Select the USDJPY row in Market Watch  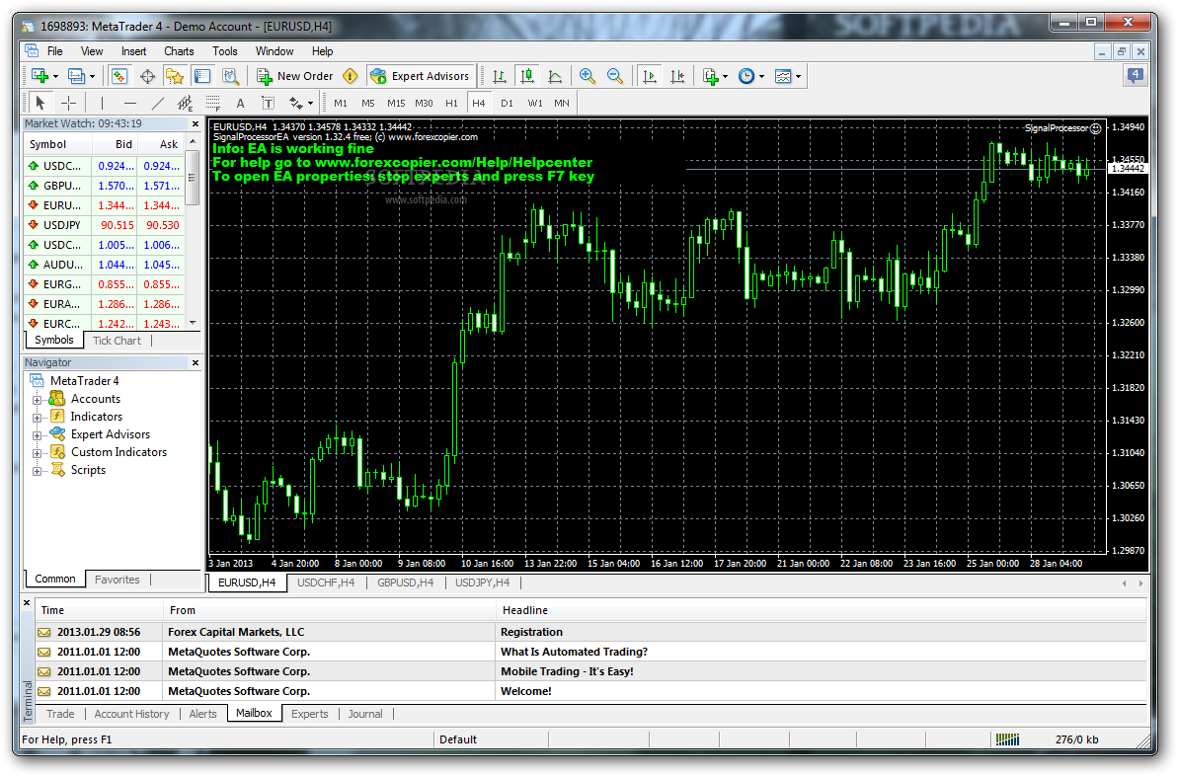coord(104,225)
